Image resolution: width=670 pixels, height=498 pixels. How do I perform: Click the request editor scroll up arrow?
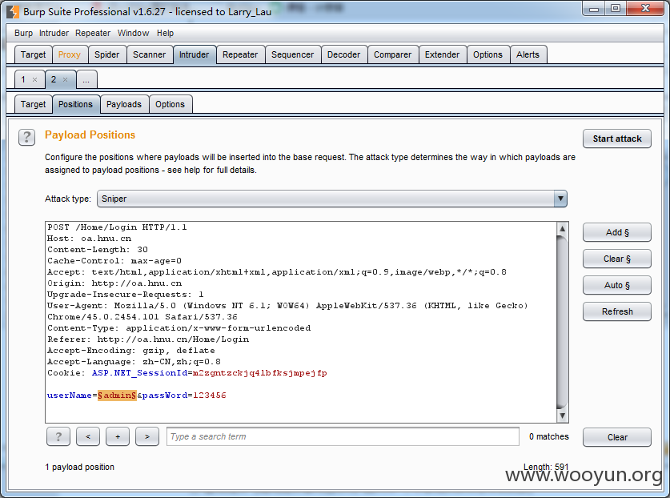pyautogui.click(x=562, y=229)
